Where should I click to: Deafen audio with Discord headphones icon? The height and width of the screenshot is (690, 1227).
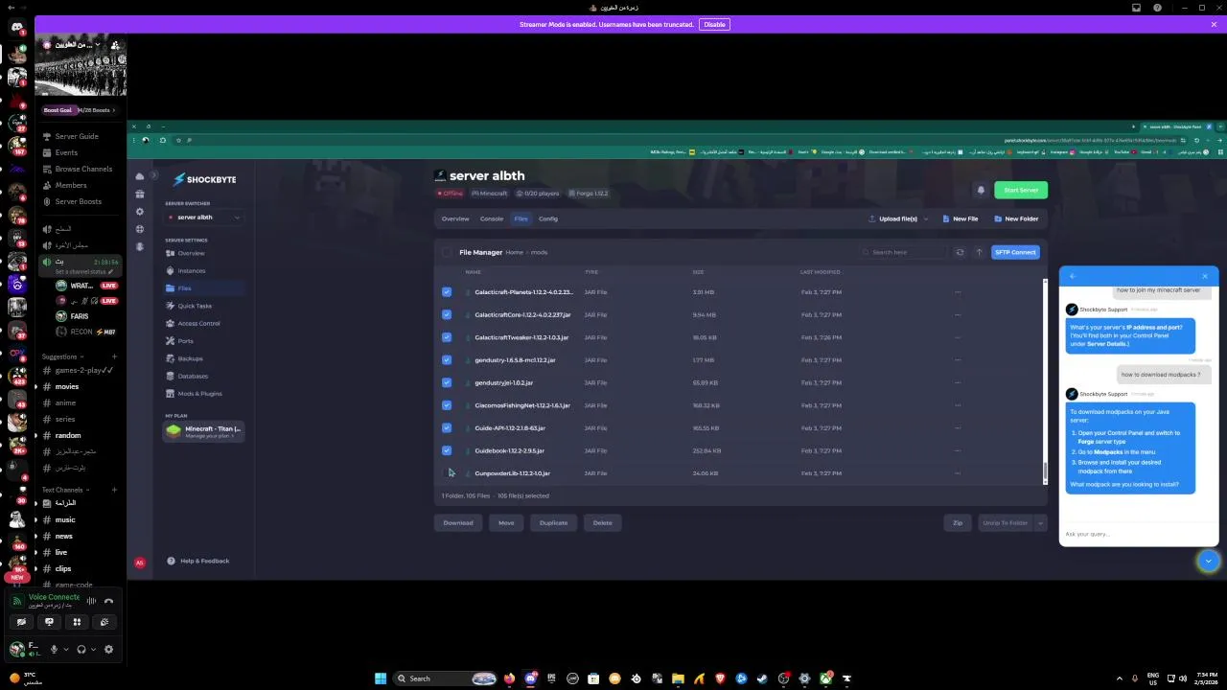(x=81, y=649)
